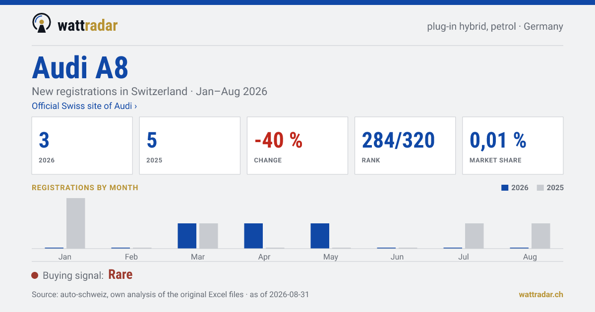Viewport: 595px width, 312px height.
Task: Click the 0,01 % market share card
Action: pyautogui.click(x=513, y=146)
